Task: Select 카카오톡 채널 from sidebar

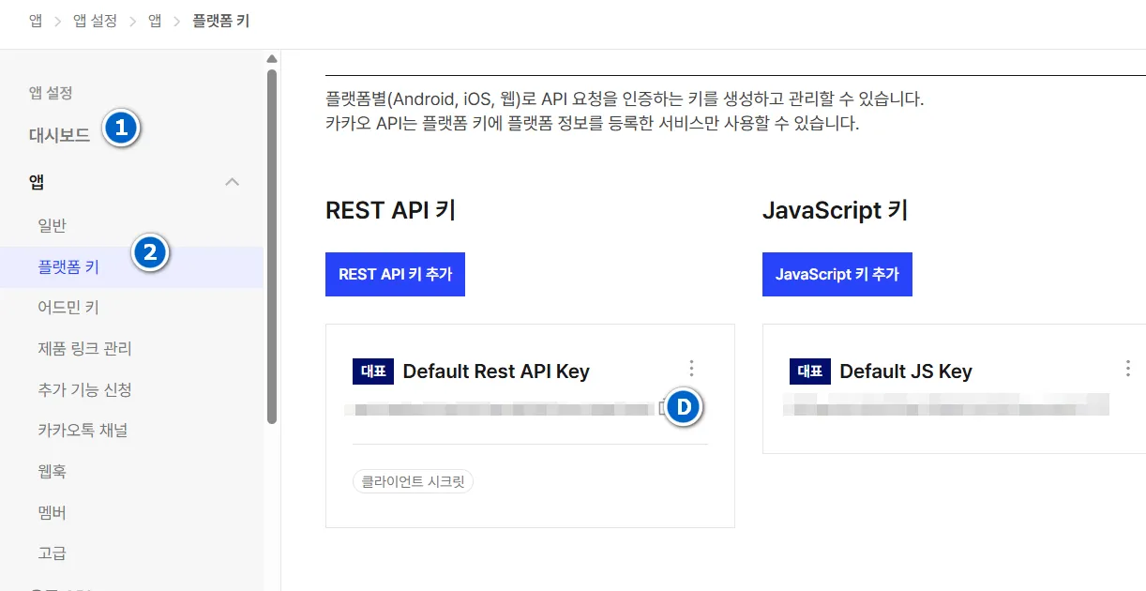Action: (83, 431)
